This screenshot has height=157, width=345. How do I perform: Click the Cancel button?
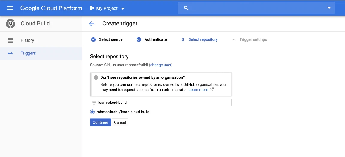tap(120, 123)
